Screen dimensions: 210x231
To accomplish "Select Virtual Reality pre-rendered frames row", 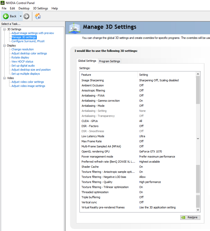I will pyautogui.click(x=138, y=207).
